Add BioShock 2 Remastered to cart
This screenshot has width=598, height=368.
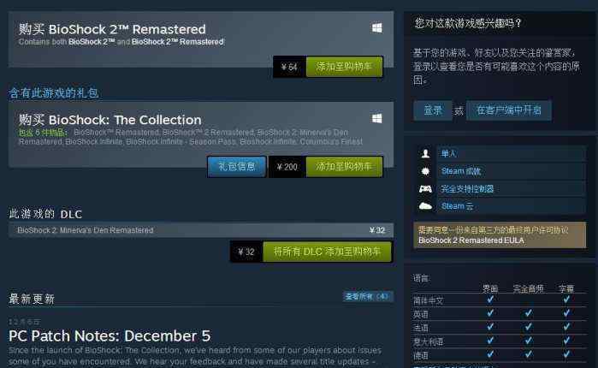(x=344, y=67)
